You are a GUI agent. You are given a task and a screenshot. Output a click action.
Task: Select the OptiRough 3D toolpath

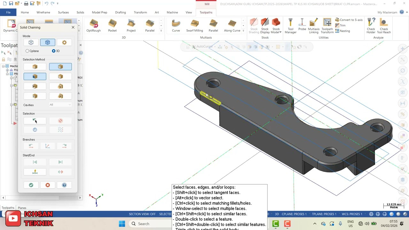tap(94, 26)
